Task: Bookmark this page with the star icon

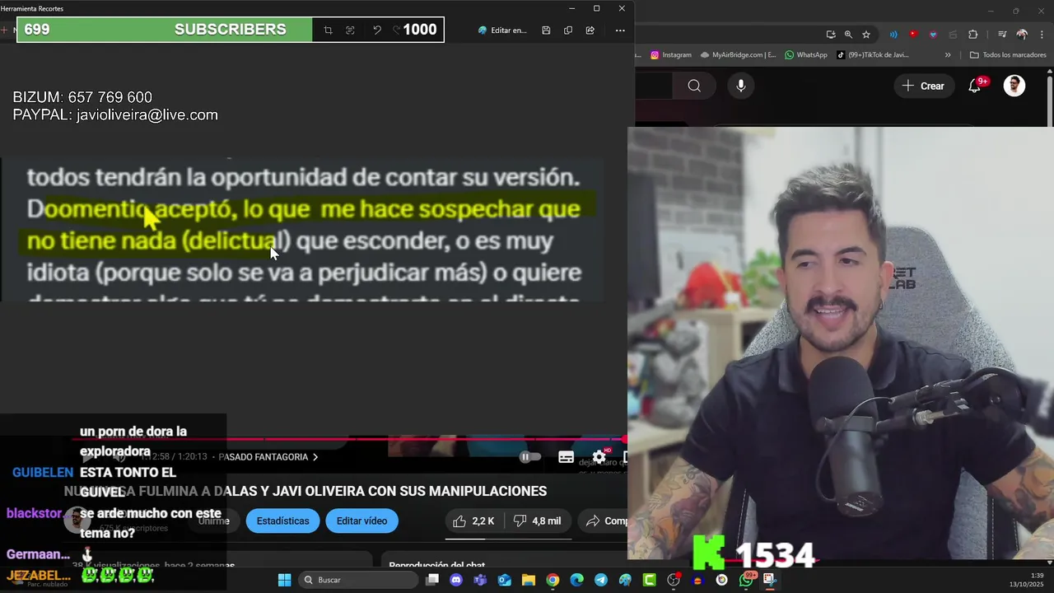Action: [866, 35]
